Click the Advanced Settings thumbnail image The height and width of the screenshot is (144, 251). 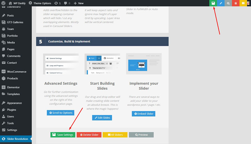[61, 64]
